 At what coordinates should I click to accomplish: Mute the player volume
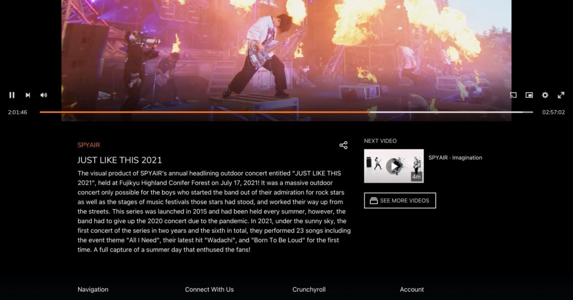pyautogui.click(x=44, y=95)
